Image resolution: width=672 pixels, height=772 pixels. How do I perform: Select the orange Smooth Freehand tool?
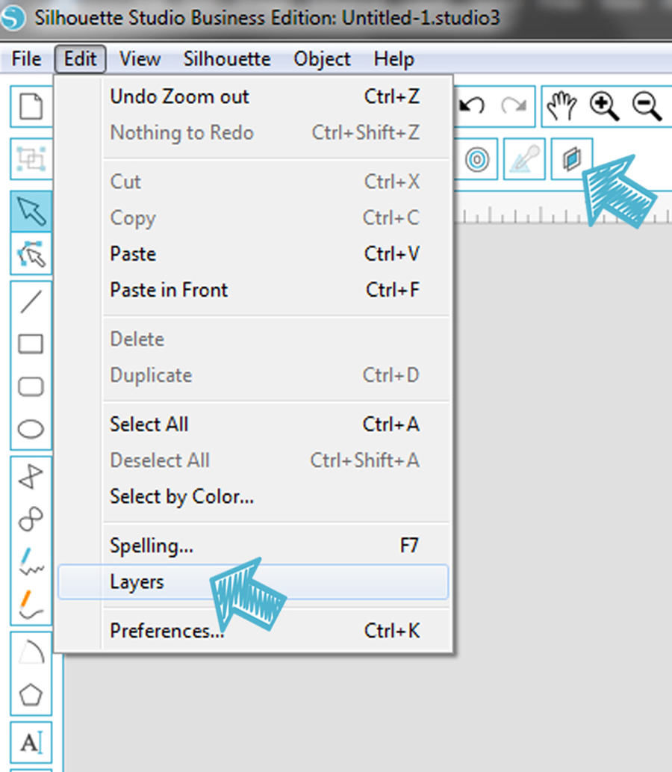pyautogui.click(x=31, y=604)
